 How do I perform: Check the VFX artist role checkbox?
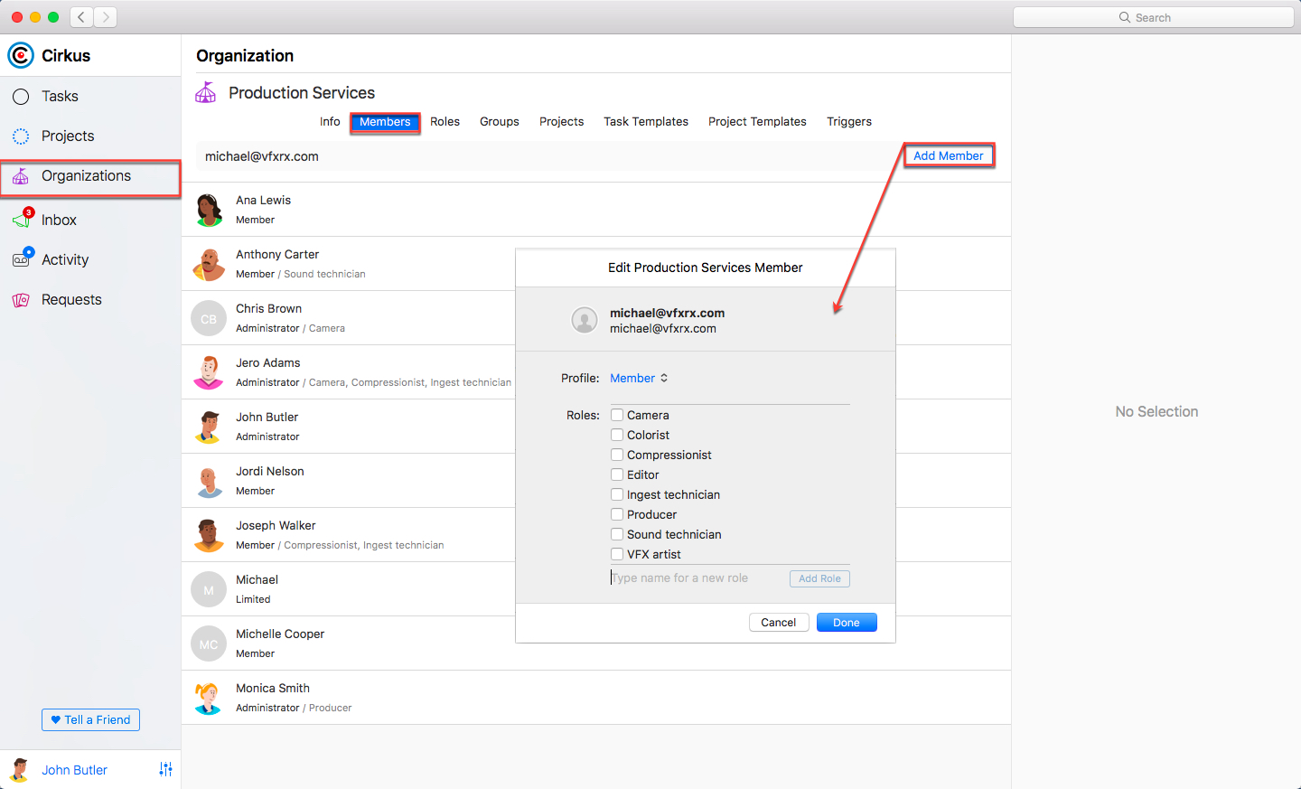pos(617,554)
